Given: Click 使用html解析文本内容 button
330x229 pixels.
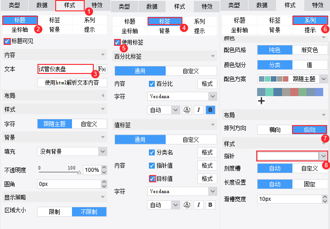Looking at the screenshot, I should [x=72, y=83].
